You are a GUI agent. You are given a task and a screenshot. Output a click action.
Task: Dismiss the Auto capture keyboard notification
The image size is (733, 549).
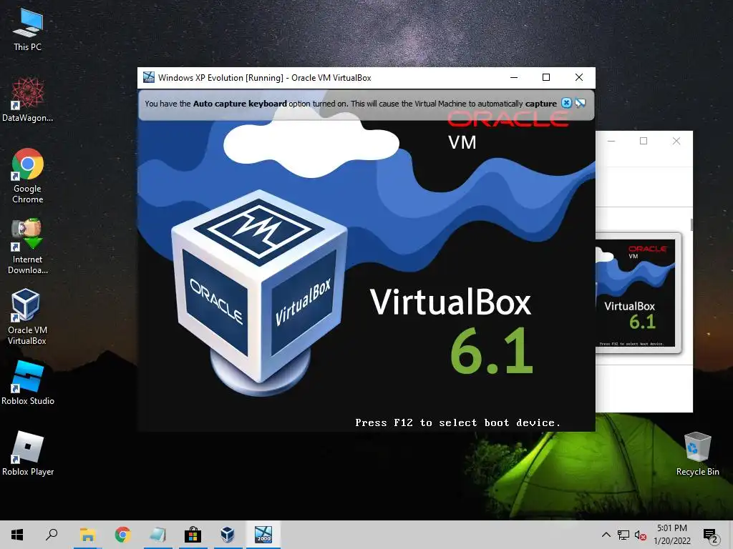pyautogui.click(x=566, y=103)
